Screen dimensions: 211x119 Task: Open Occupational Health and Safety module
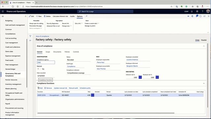(14, 94)
